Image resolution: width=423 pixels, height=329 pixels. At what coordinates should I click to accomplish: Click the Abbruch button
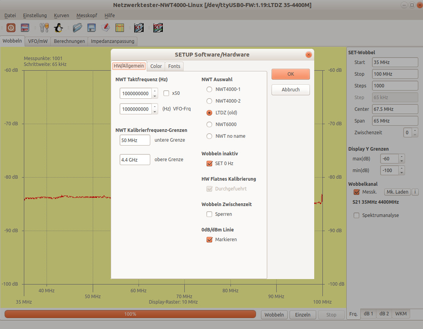(290, 90)
